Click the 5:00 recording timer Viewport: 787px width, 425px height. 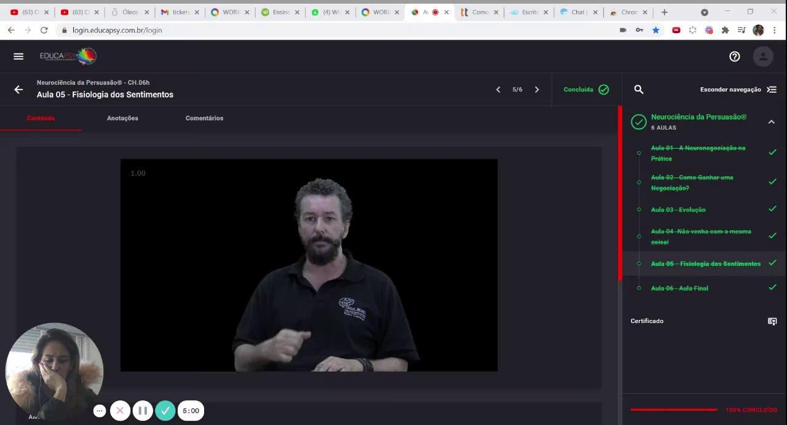pyautogui.click(x=191, y=411)
